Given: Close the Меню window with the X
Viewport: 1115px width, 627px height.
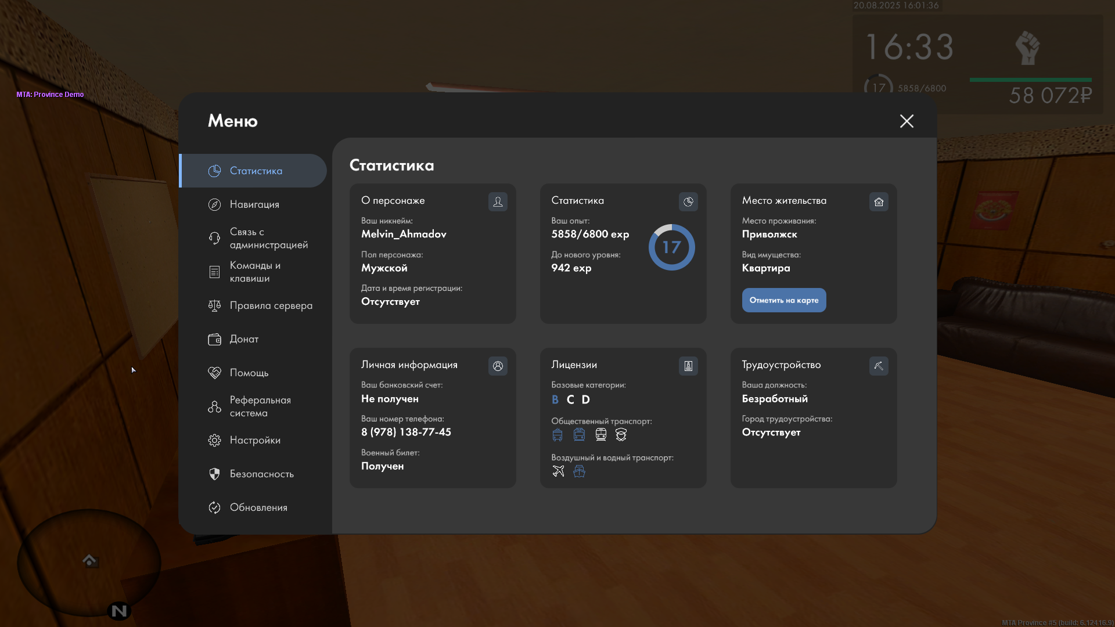Looking at the screenshot, I should point(907,121).
